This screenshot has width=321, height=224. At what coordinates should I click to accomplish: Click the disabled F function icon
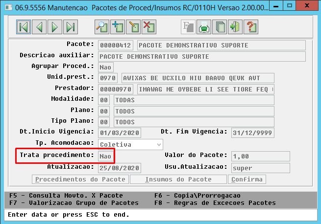[x=188, y=27]
